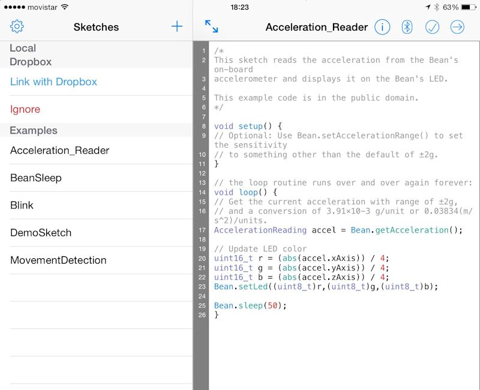
Task: Click empty code area below closing brace
Action: point(343,355)
